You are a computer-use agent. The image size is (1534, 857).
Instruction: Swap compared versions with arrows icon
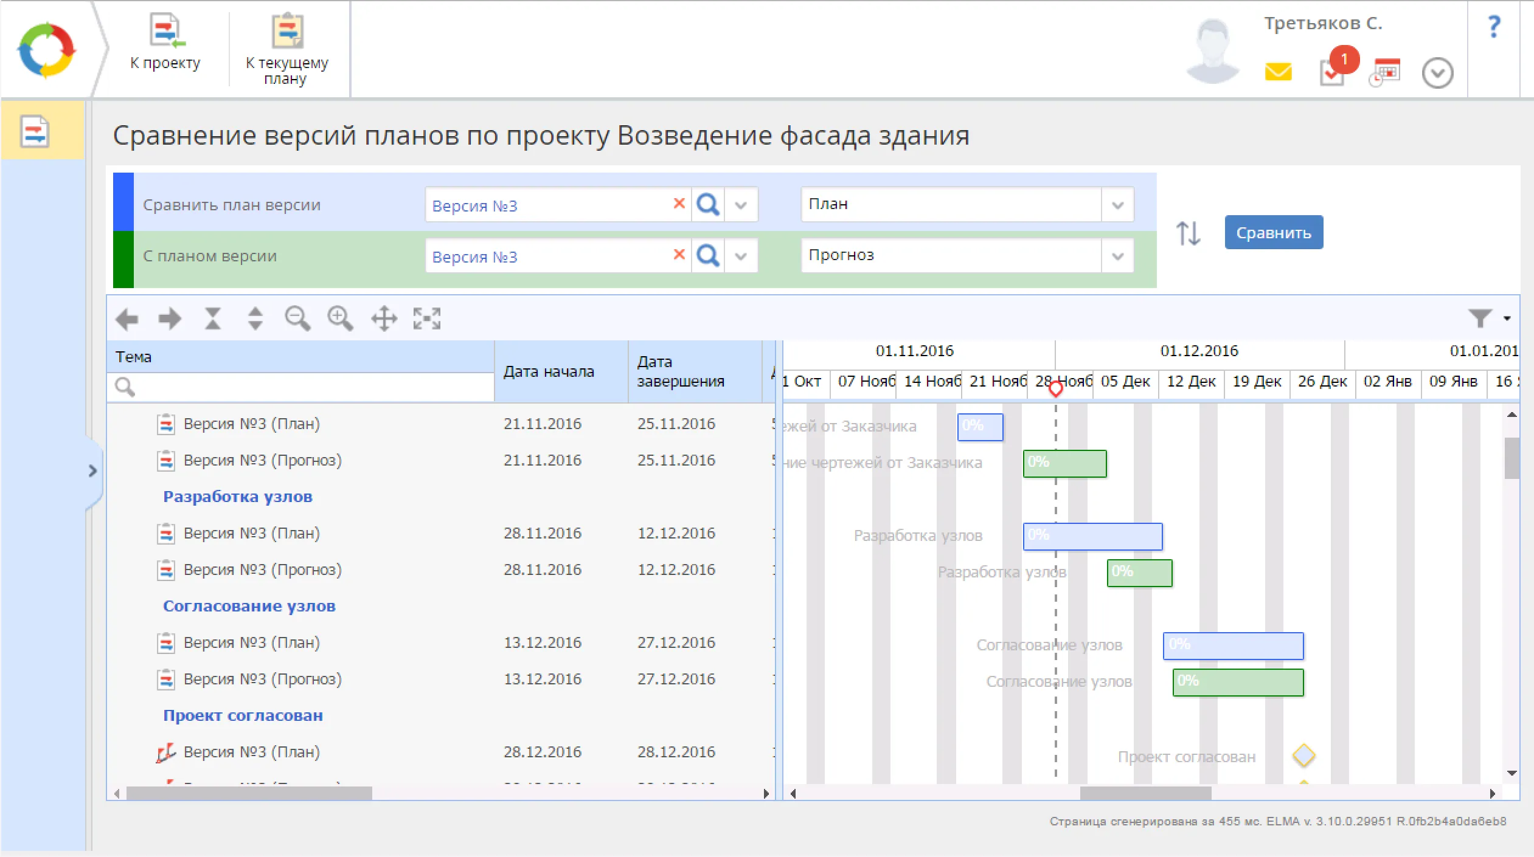point(1188,233)
